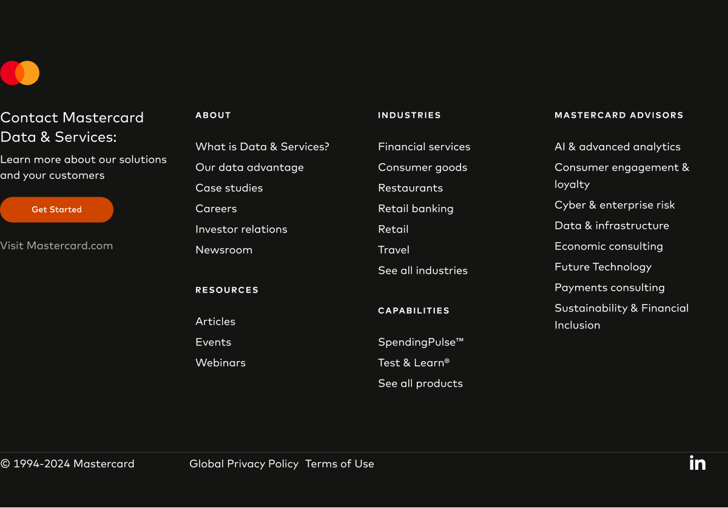Viewport: 728px width, 508px height.
Task: Open the LinkedIn social icon
Action: tap(698, 463)
